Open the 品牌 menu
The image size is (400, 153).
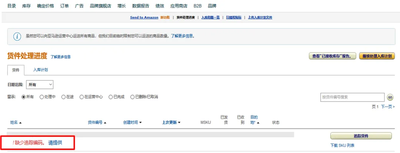pyautogui.click(x=212, y=6)
